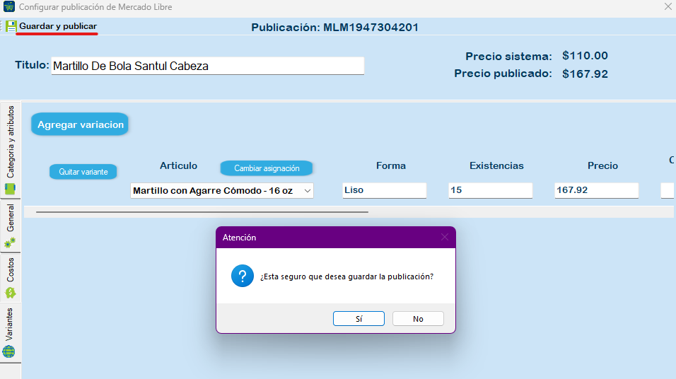Expand the Articulo dropdown for the hammer
The width and height of the screenshot is (676, 379).
click(x=307, y=191)
